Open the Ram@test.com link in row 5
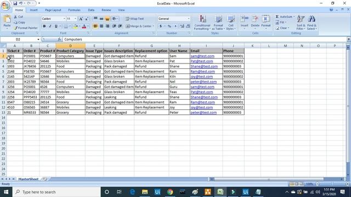 (202, 72)
